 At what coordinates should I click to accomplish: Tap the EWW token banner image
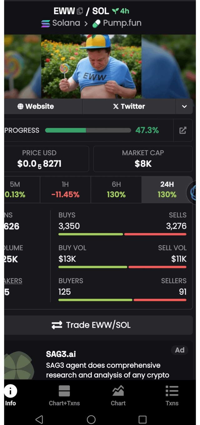(91, 66)
